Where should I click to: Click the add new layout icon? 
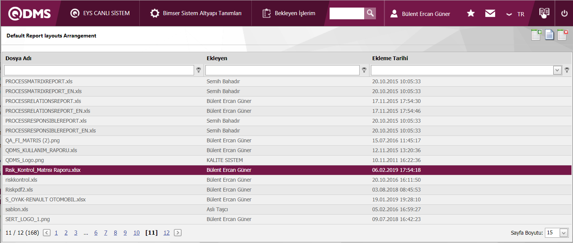pyautogui.click(x=537, y=35)
